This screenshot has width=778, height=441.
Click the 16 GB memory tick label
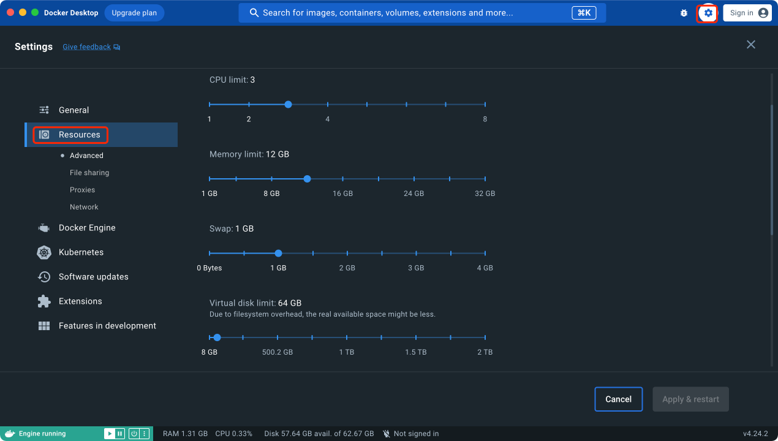point(342,194)
